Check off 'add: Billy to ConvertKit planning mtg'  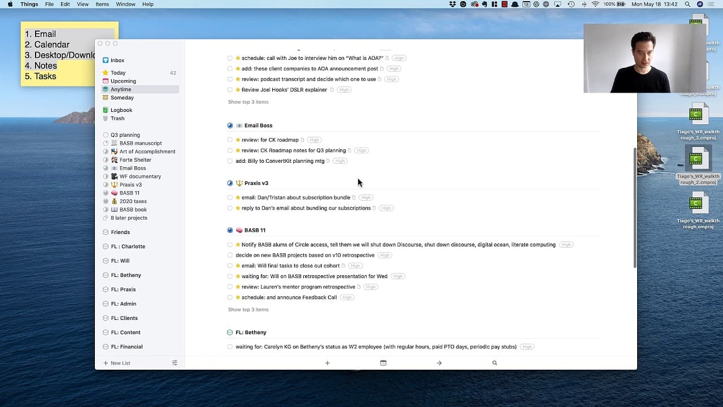coord(230,161)
